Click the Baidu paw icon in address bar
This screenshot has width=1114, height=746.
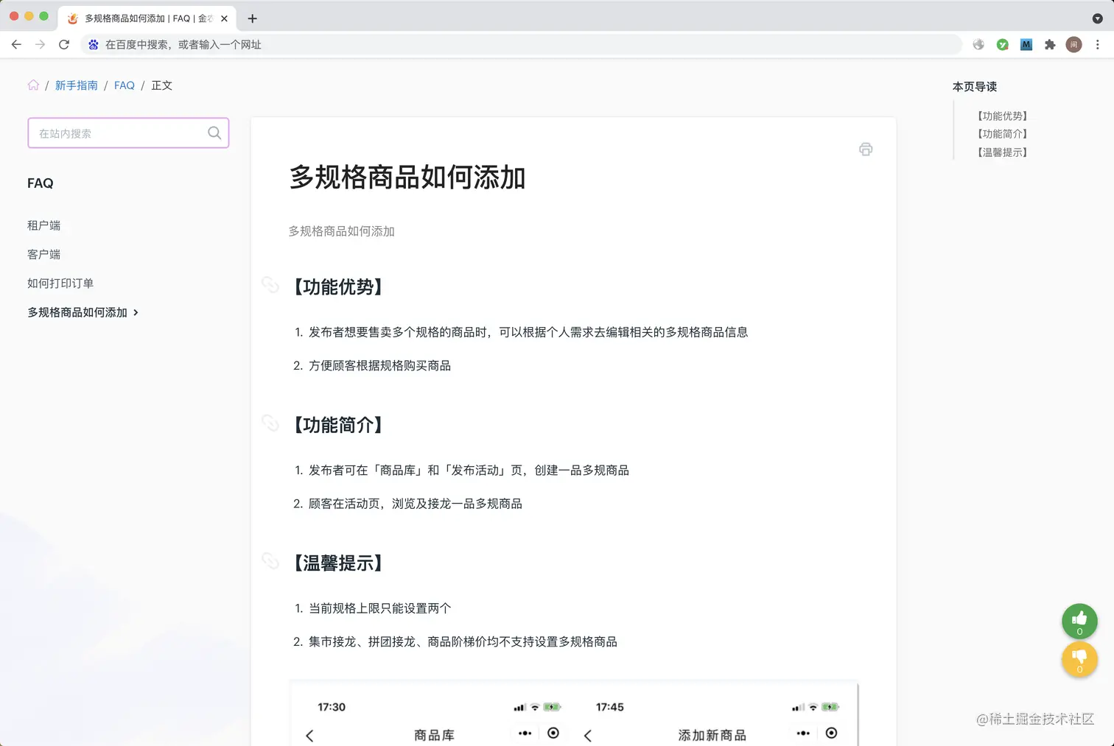point(94,45)
